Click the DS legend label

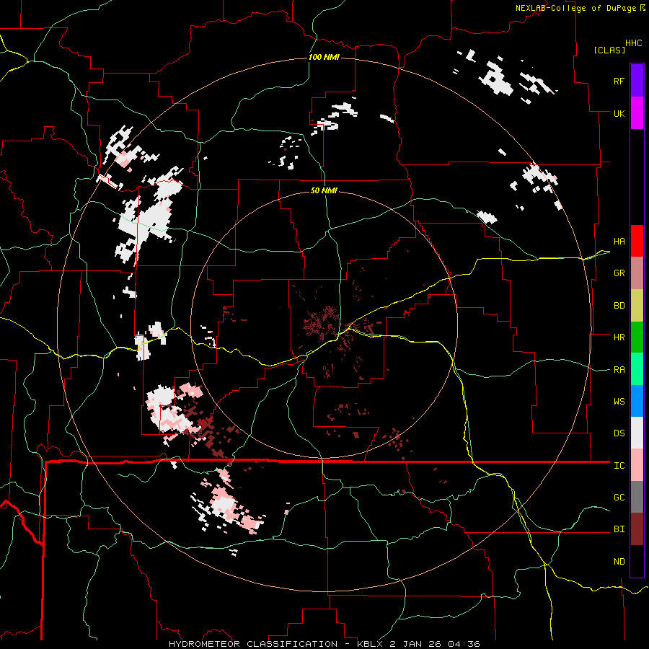(619, 433)
